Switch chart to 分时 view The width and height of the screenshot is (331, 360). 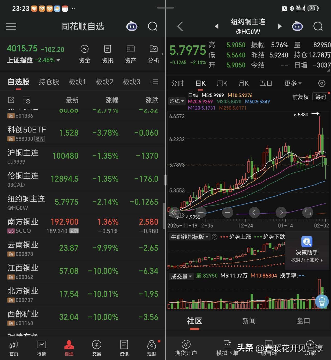coord(177,83)
